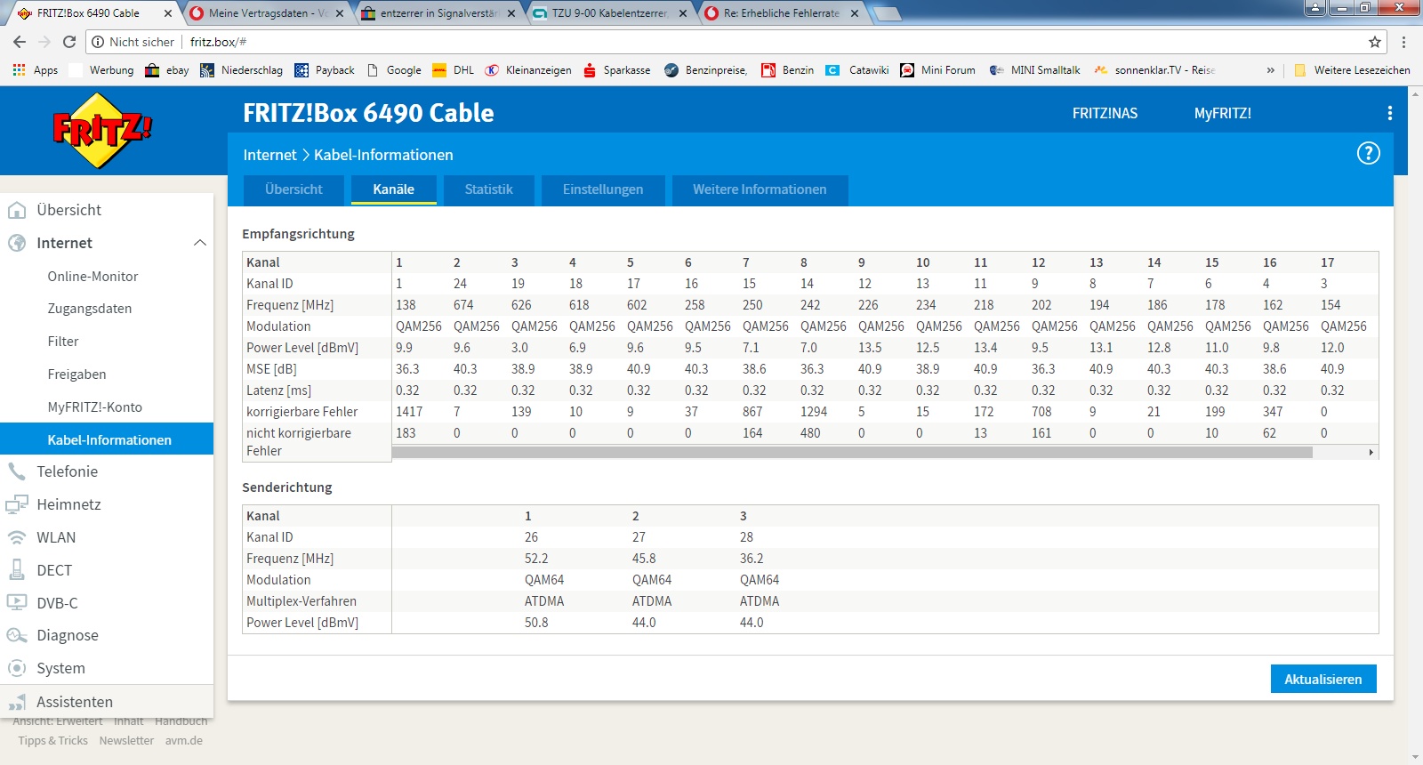1423x765 pixels.
Task: Open the MINI Smalltalk bookmark
Action: (x=1035, y=70)
